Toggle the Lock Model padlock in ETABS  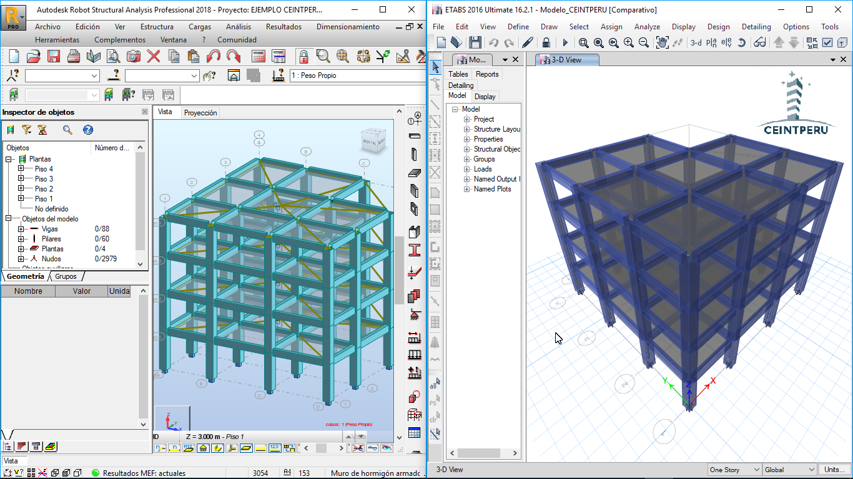[x=546, y=42]
